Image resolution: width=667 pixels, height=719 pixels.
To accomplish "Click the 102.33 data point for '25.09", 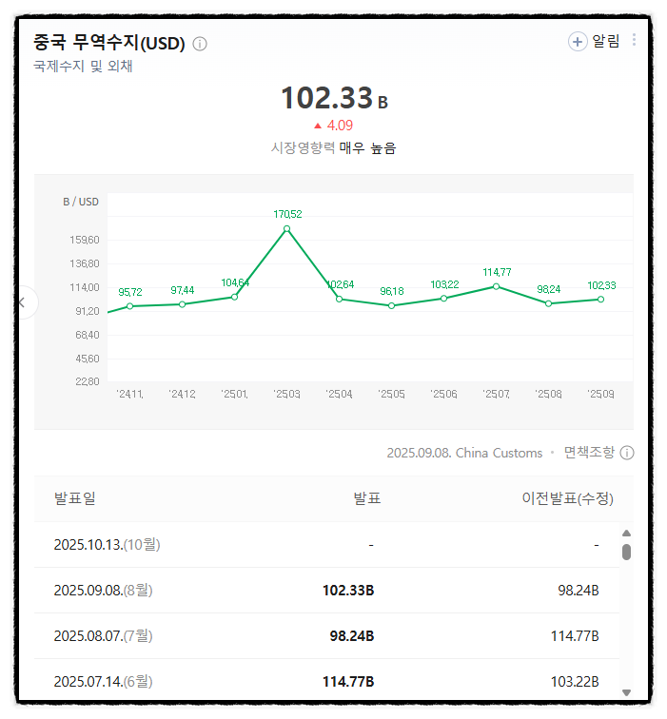I will click(x=600, y=300).
